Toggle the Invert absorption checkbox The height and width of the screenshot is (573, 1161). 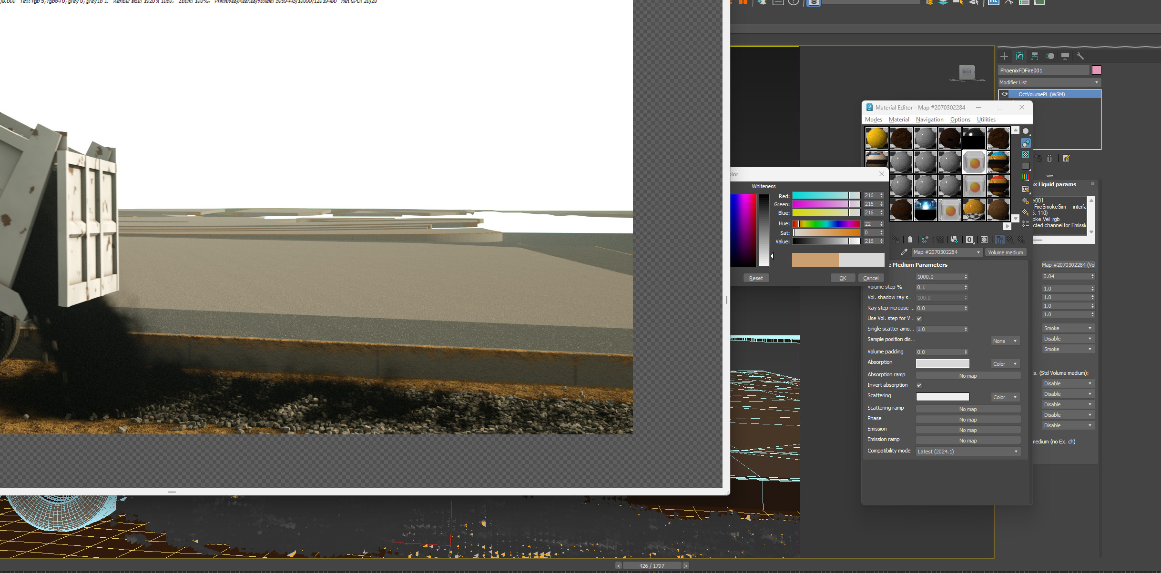point(919,385)
